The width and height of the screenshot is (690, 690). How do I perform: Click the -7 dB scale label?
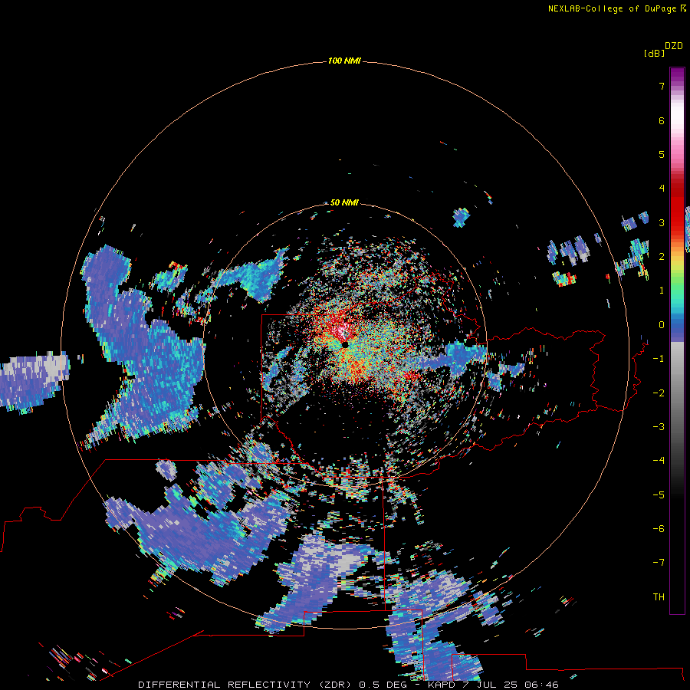[659, 563]
